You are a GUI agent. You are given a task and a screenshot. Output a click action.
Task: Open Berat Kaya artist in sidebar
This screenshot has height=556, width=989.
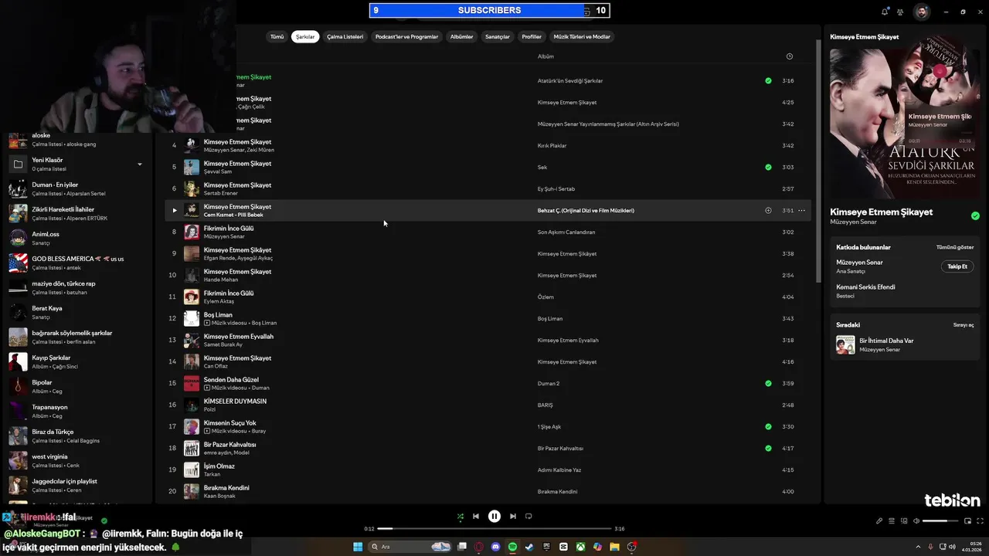tap(76, 312)
